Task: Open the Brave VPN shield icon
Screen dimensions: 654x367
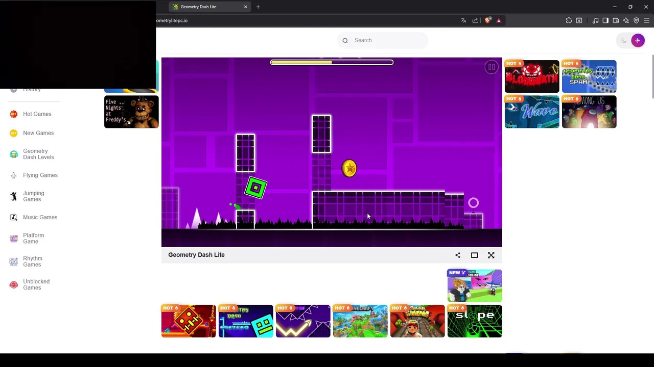Action: tap(636, 20)
